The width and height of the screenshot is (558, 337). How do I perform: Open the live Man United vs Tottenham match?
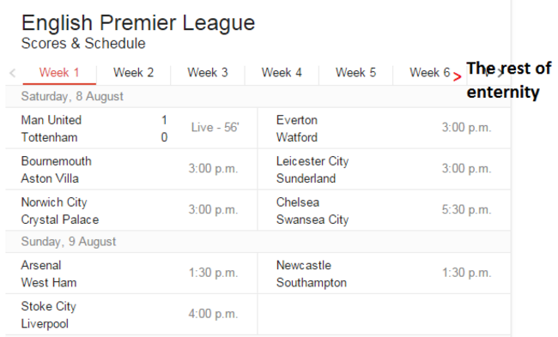(x=131, y=129)
